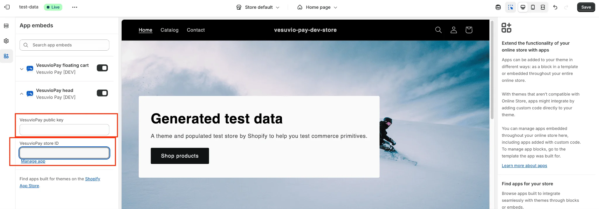599x209 pixels.
Task: Open Theme settings gear icon
Action: pyautogui.click(x=6, y=41)
